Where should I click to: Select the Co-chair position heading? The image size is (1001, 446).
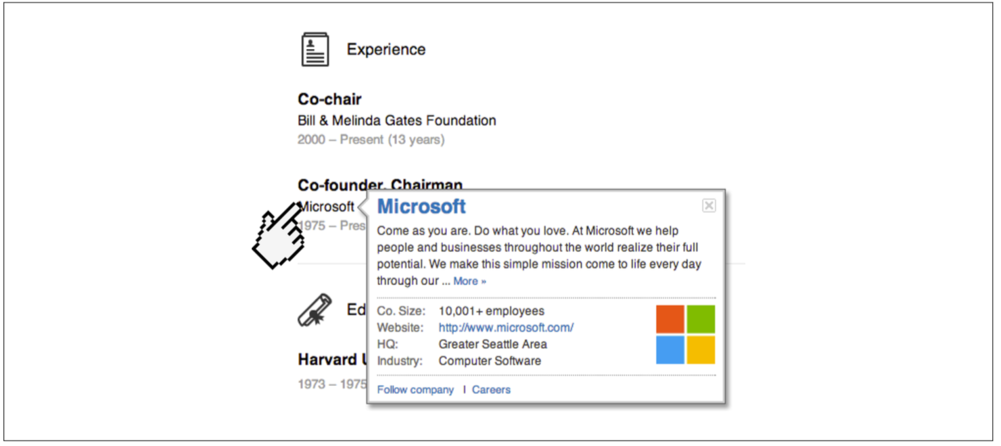[329, 99]
